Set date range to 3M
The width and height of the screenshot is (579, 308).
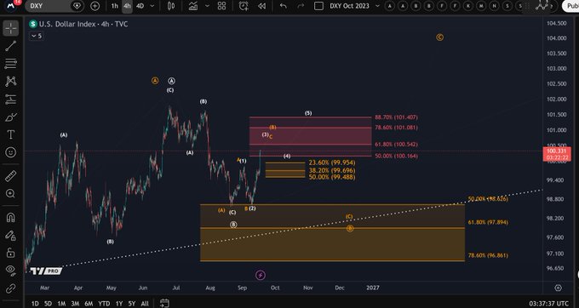point(75,304)
